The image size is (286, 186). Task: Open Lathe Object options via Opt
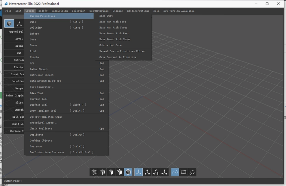102,69
